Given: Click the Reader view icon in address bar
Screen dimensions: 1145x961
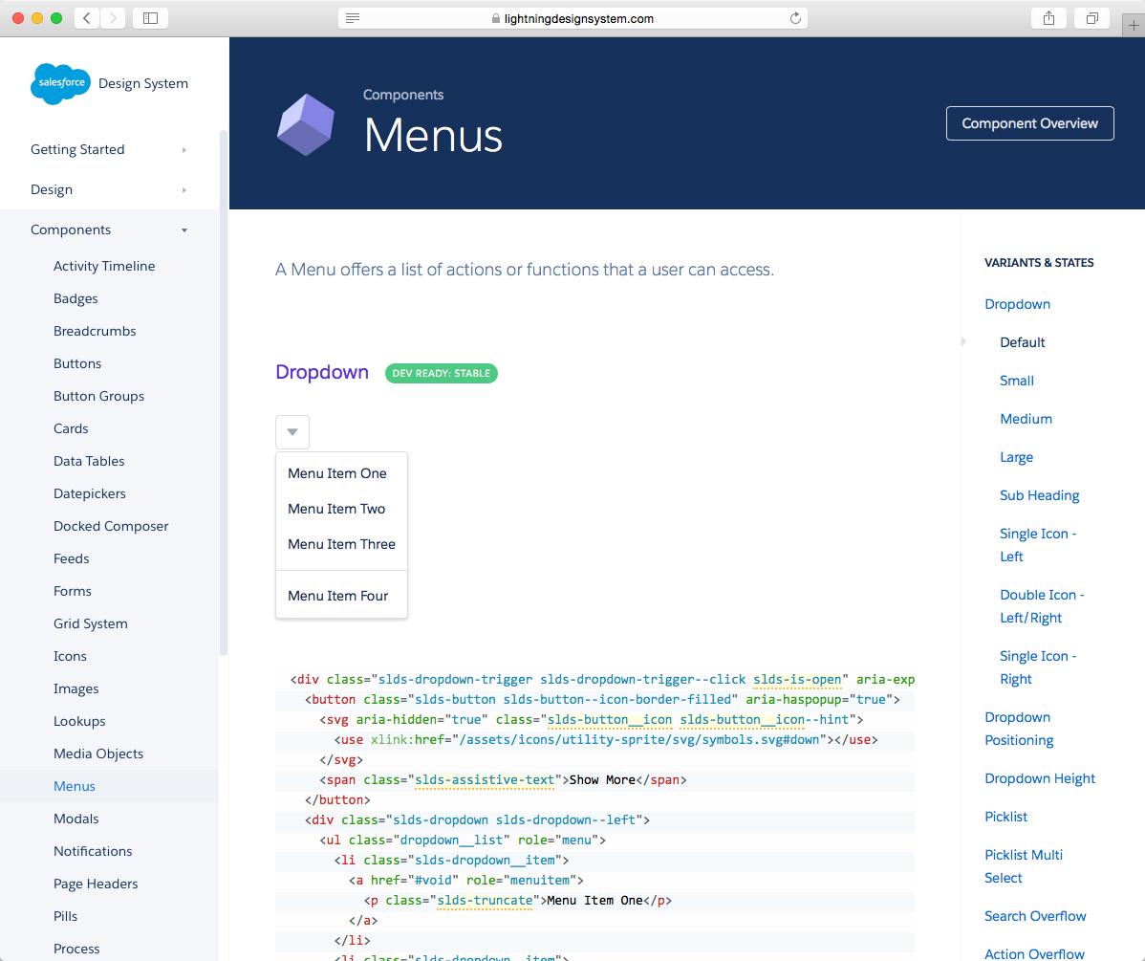Looking at the screenshot, I should (353, 18).
